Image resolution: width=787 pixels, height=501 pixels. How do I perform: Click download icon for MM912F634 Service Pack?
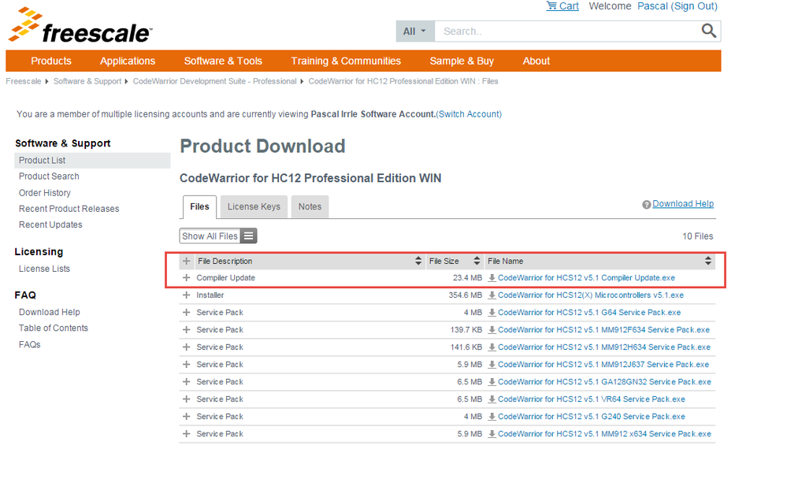(492, 330)
